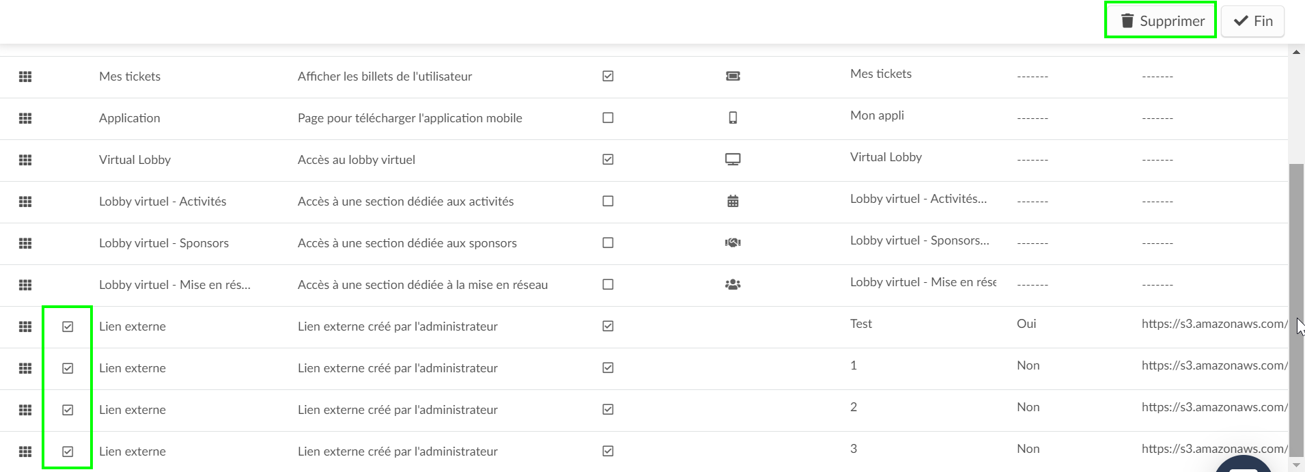1305x472 pixels.
Task: Deselect selection checkbox of Lien externe row 3
Action: tap(68, 452)
